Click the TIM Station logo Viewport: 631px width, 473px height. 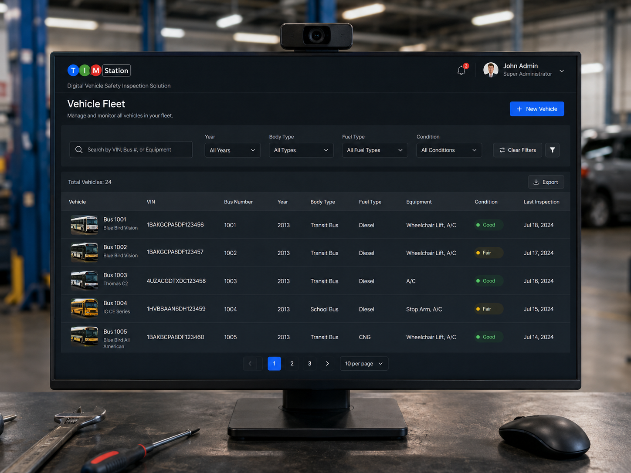(99, 70)
